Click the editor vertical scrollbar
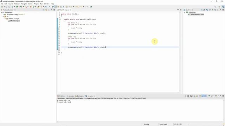The image size is (225, 126). [x=180, y=51]
